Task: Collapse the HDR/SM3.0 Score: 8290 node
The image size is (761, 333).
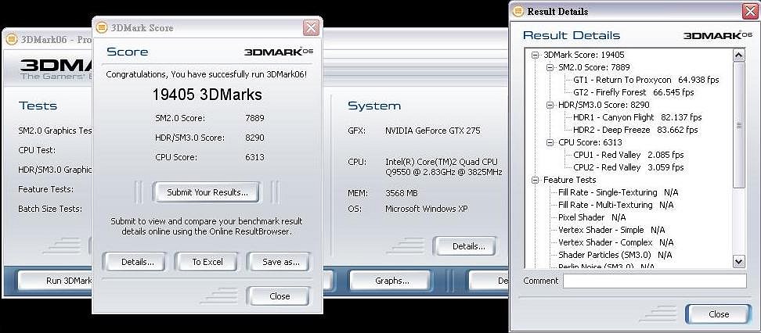Action: click(550, 105)
